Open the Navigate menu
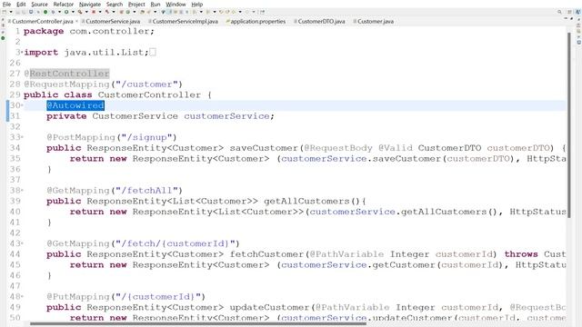Image resolution: width=582 pixels, height=327 pixels. (x=90, y=5)
